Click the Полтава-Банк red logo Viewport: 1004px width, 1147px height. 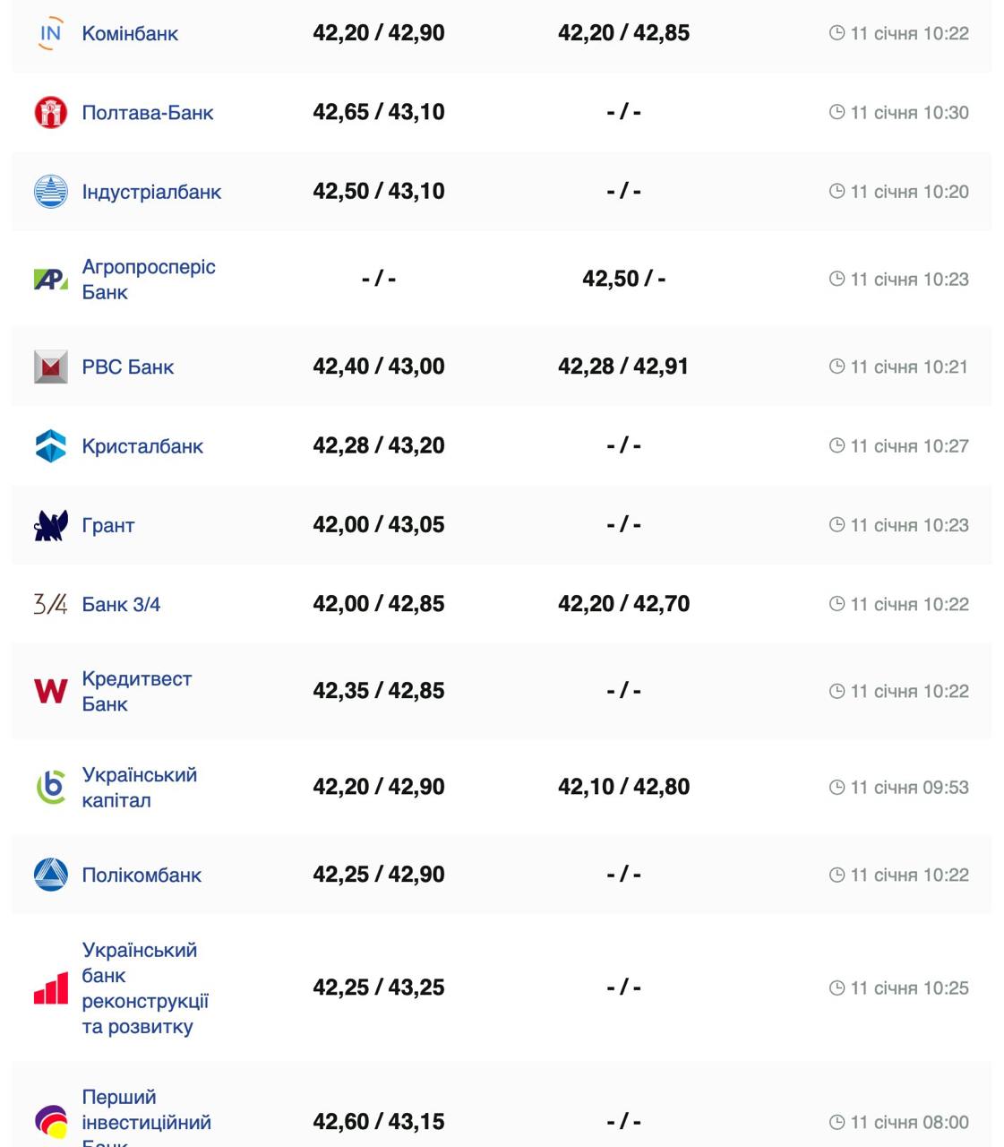(50, 113)
